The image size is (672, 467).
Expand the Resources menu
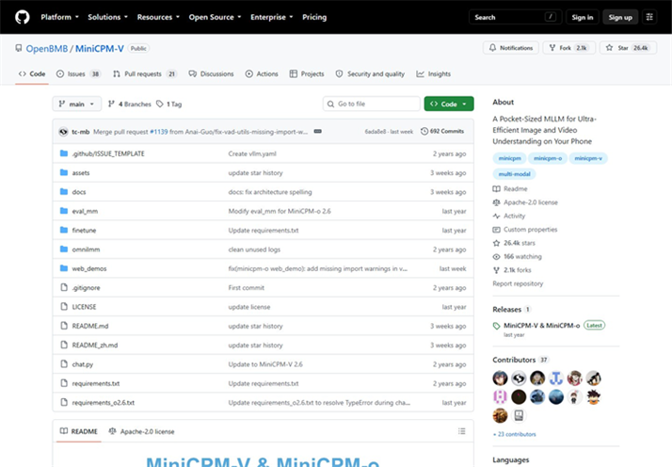[x=158, y=17]
